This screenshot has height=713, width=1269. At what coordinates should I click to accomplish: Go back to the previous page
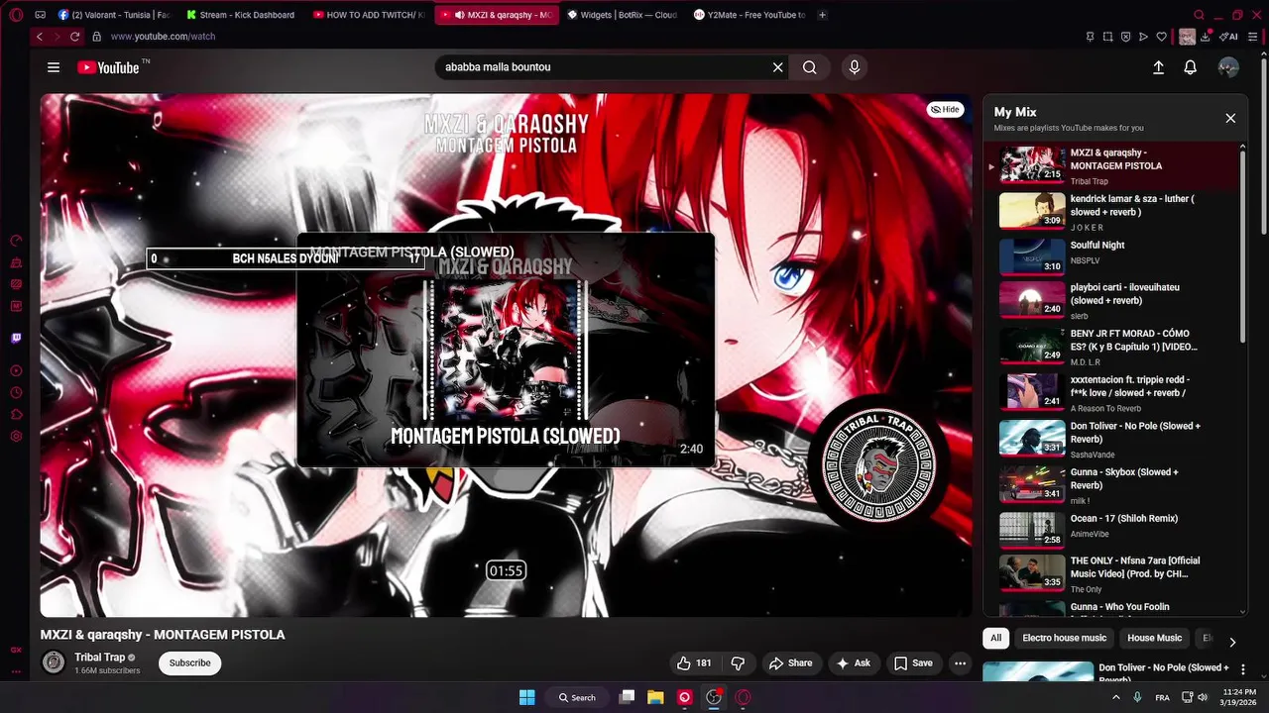click(40, 37)
